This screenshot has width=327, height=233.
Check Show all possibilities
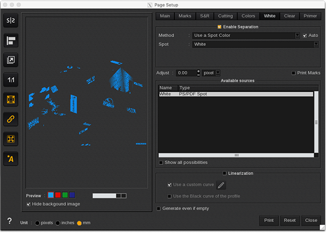click(161, 163)
